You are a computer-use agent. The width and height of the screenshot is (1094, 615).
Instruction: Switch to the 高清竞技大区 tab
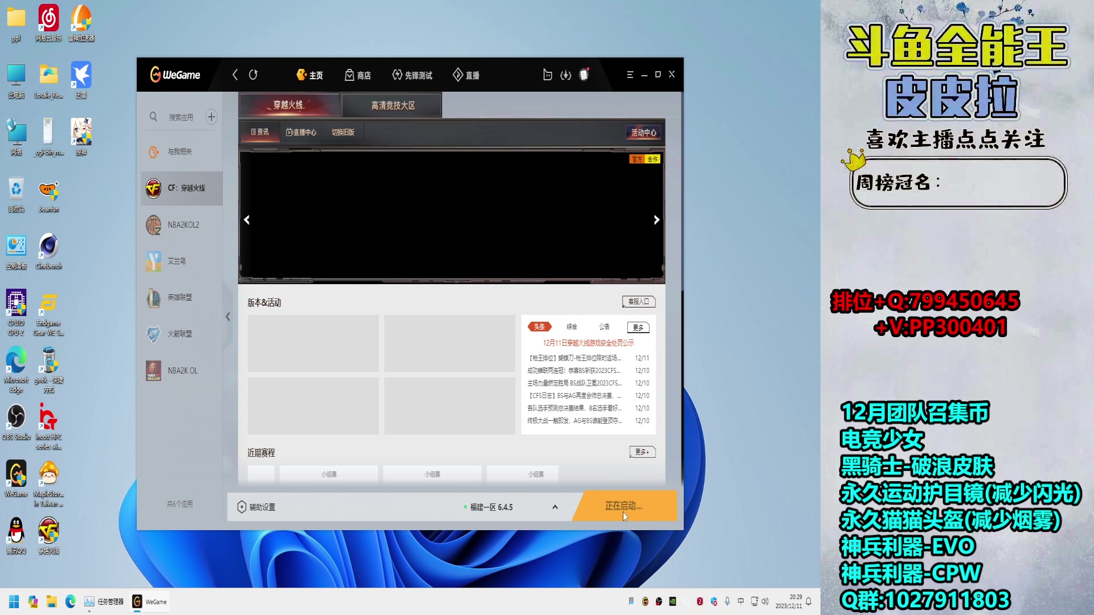[x=393, y=105]
